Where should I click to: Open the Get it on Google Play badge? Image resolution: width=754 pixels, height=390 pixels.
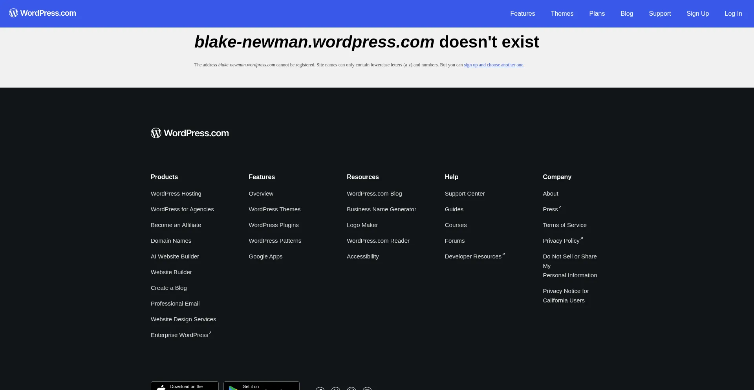pos(262,386)
